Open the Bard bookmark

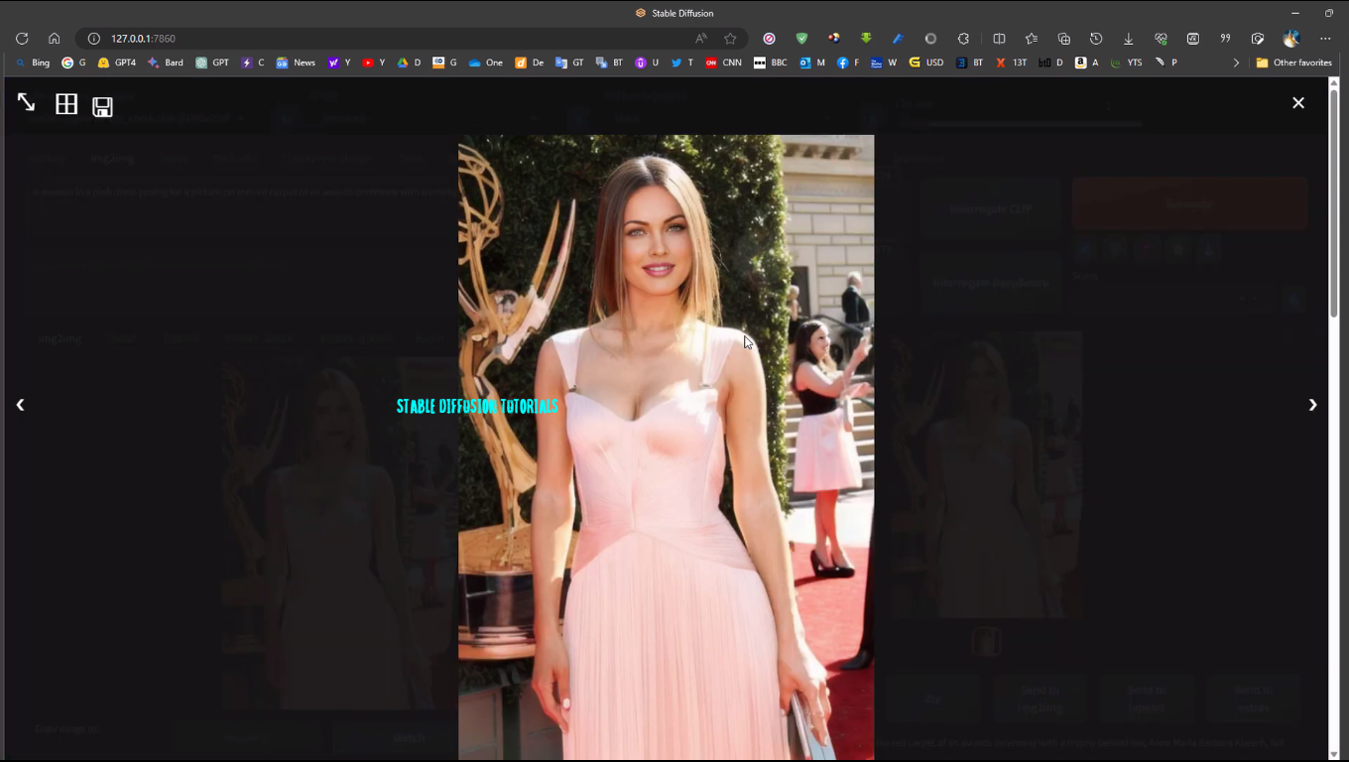[x=166, y=63]
